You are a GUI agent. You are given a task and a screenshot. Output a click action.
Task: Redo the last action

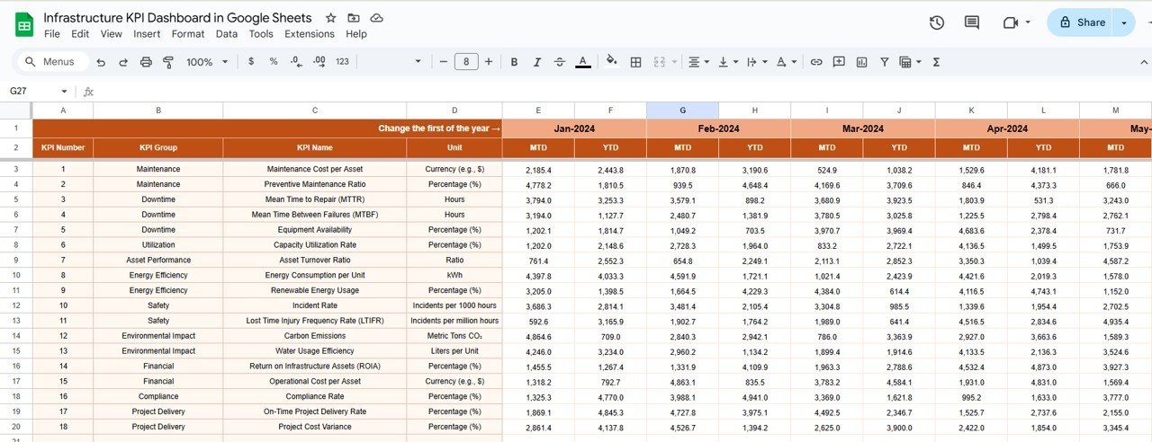point(123,62)
